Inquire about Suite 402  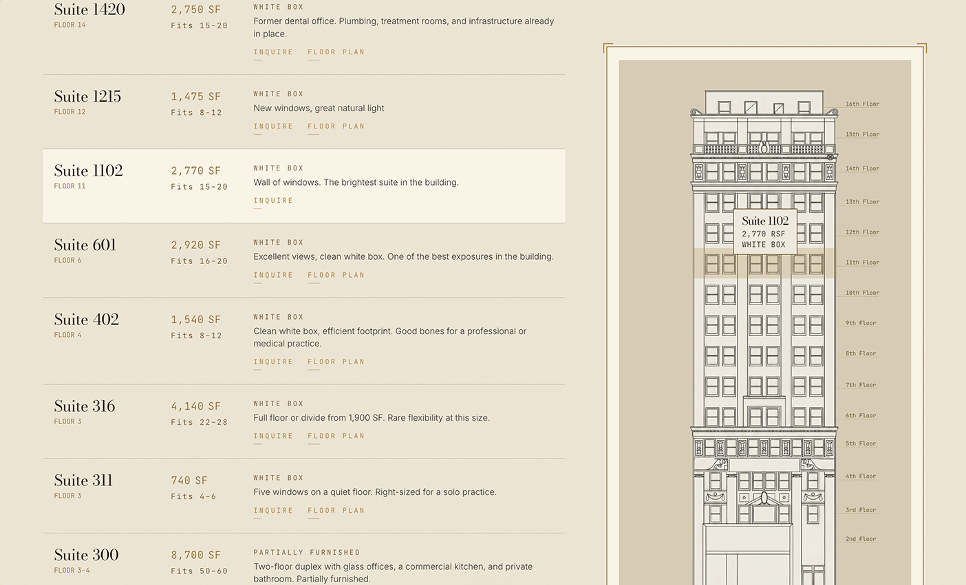click(x=273, y=362)
